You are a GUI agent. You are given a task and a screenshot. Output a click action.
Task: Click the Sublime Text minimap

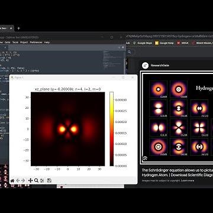coord(114,61)
